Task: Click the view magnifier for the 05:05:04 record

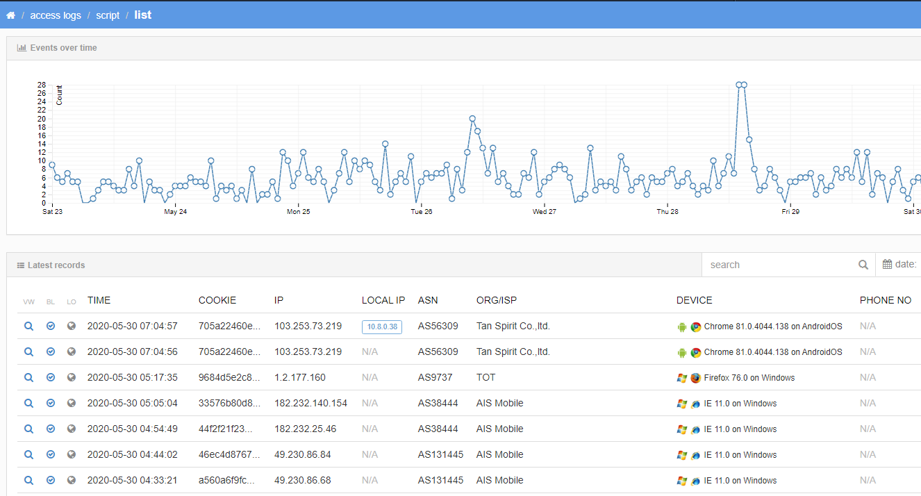Action: coord(28,404)
